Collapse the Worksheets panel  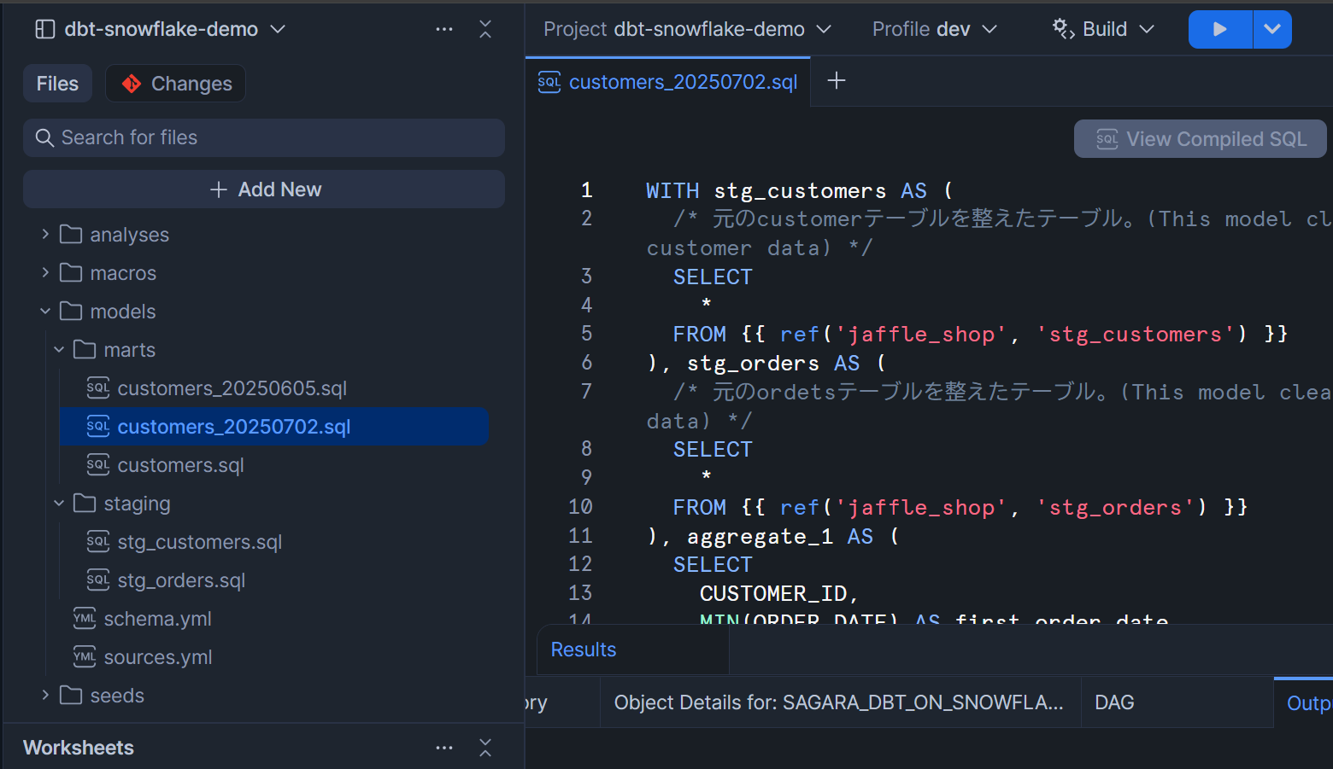485,748
